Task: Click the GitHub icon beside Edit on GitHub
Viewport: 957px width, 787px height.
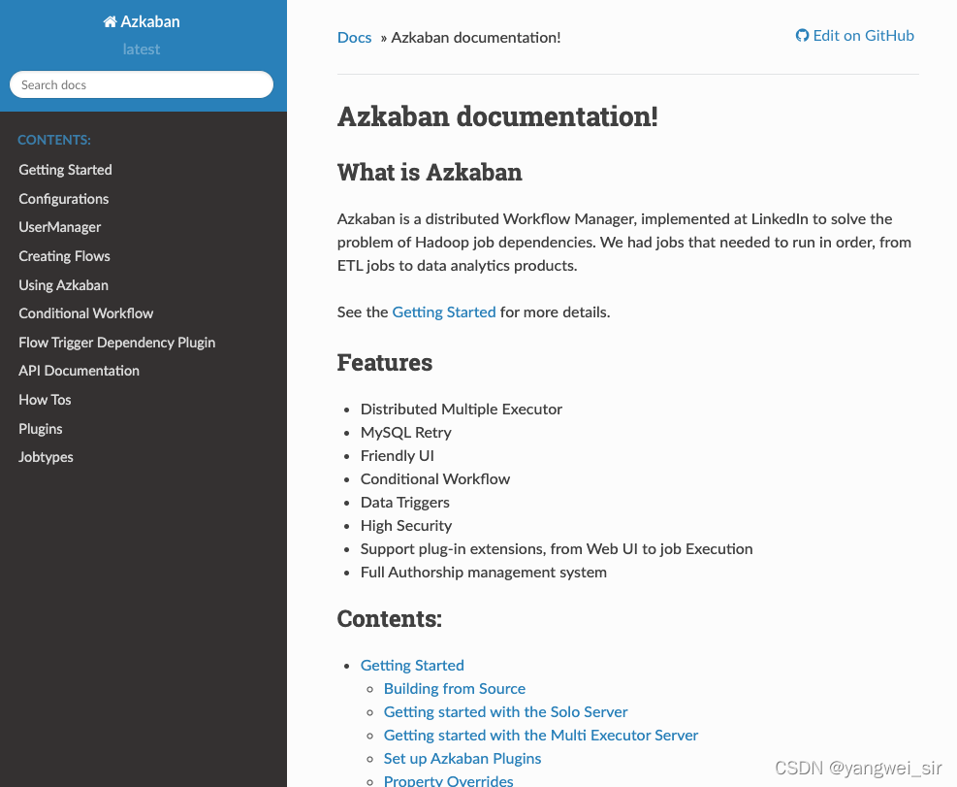Action: tap(802, 36)
